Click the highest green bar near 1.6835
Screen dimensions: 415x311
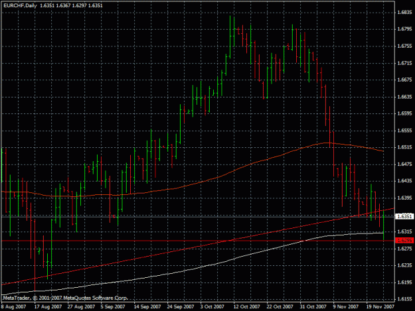(x=230, y=37)
